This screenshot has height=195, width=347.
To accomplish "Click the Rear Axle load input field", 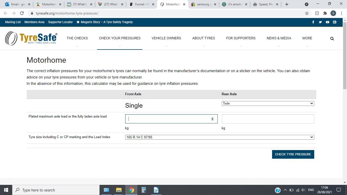I will (x=268, y=119).
